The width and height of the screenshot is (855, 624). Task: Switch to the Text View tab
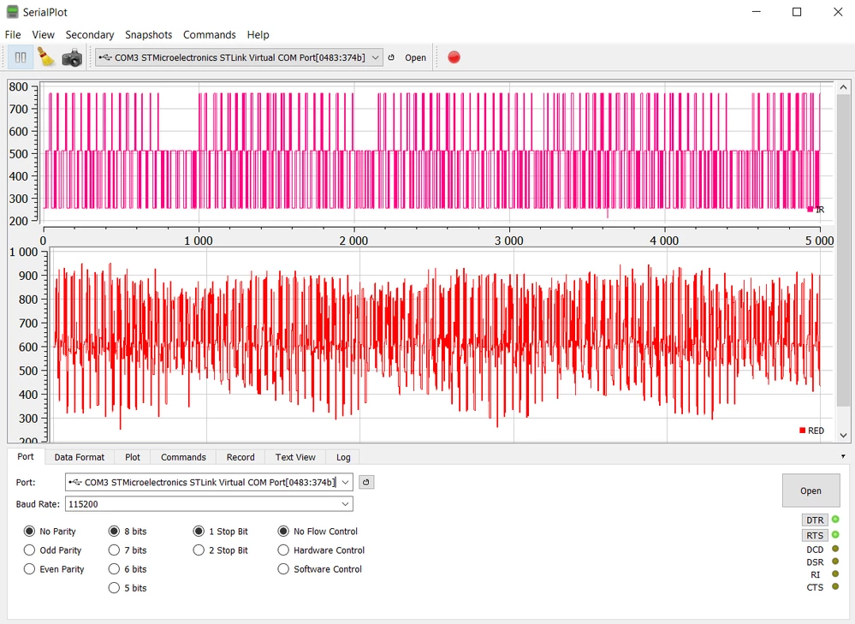click(x=295, y=457)
